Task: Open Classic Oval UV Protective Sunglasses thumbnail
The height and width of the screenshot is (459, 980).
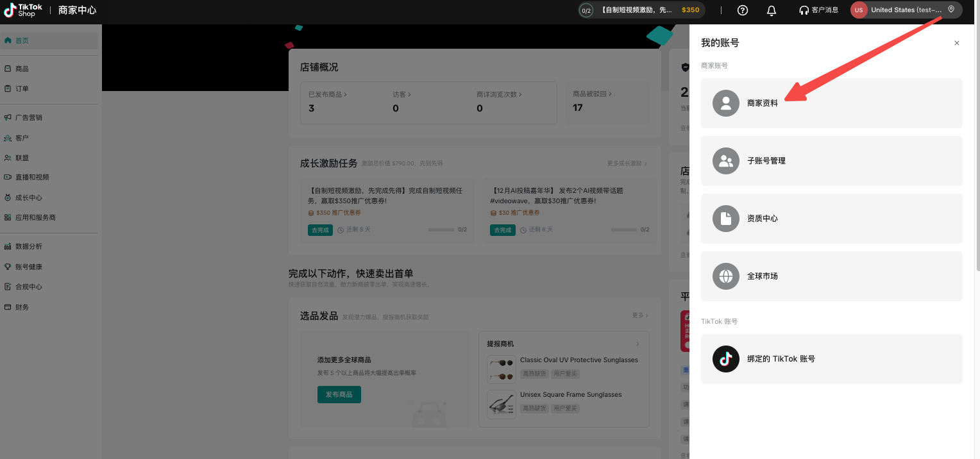Action: (x=502, y=369)
